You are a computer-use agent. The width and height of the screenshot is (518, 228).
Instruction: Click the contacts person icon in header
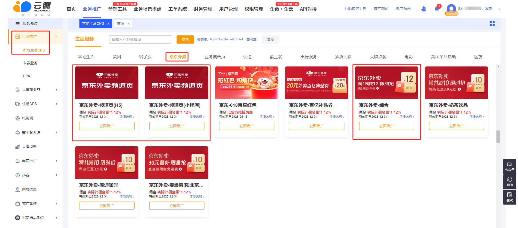424,9
